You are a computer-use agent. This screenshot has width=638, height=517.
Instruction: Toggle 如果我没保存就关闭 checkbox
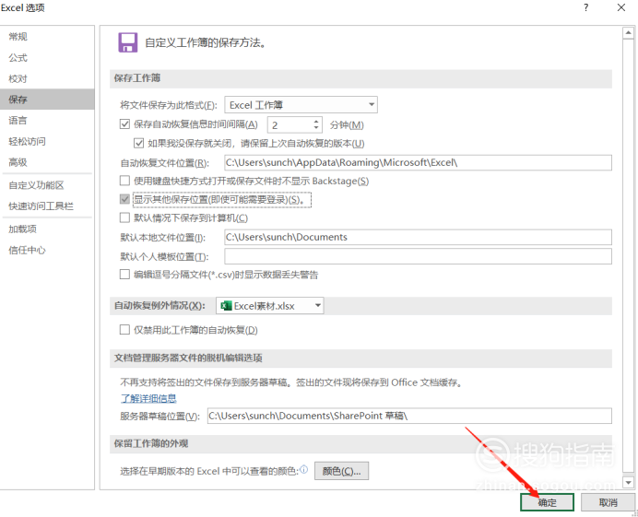[x=138, y=143]
